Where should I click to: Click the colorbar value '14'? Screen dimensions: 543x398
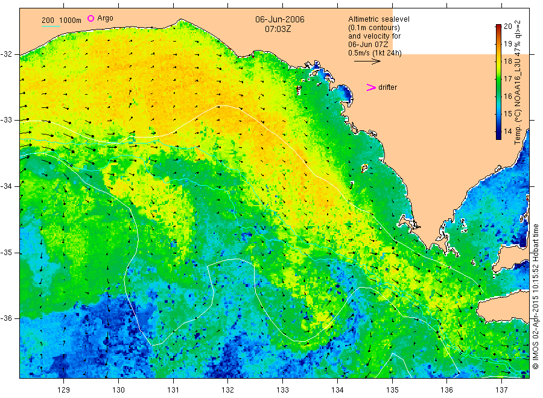pos(507,131)
